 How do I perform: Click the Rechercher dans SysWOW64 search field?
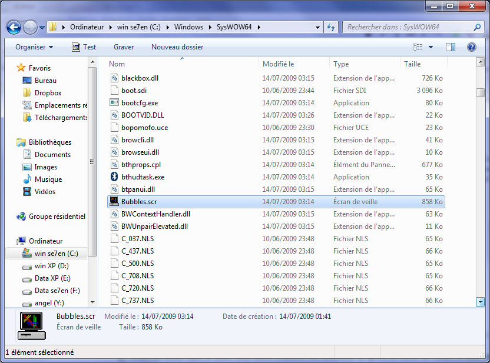406,27
